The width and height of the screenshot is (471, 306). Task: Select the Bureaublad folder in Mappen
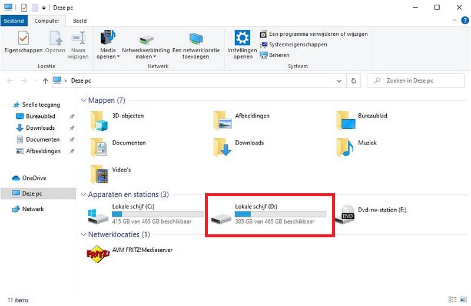click(361, 120)
